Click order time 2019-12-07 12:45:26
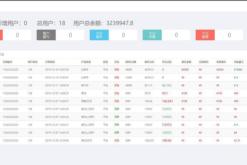247x165 pixels. [x=57, y=109]
